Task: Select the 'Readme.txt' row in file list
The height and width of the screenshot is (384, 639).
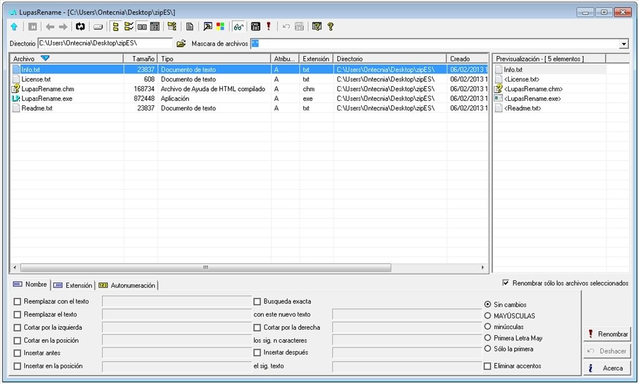Action: click(250, 108)
